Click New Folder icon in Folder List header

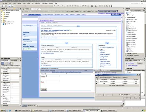[14, 8]
